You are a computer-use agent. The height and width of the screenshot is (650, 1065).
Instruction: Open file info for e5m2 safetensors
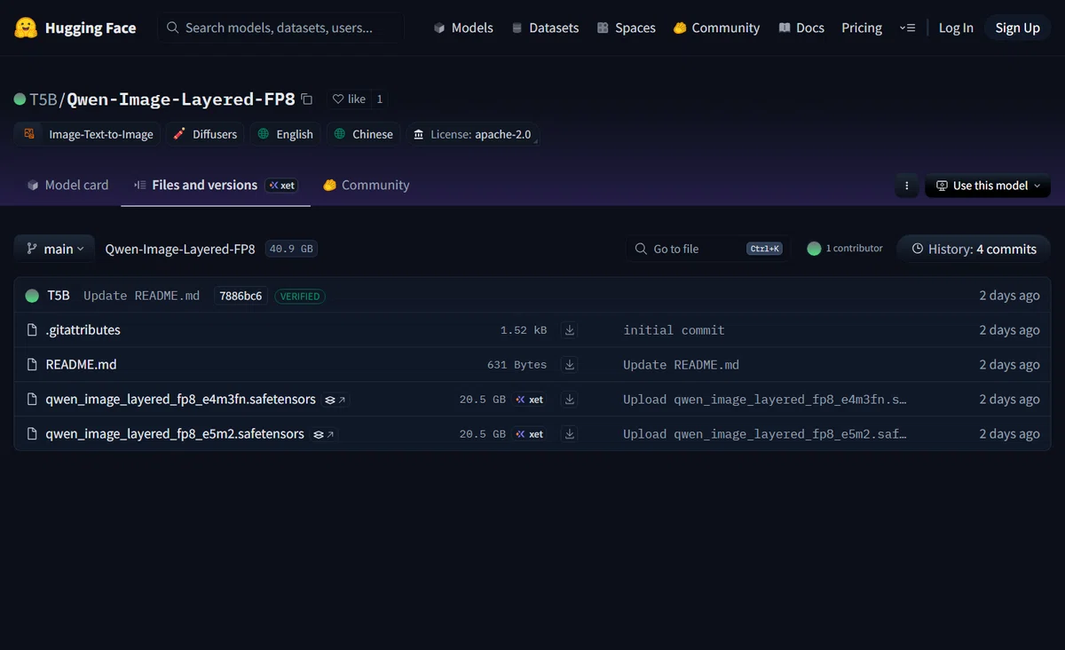pos(323,434)
